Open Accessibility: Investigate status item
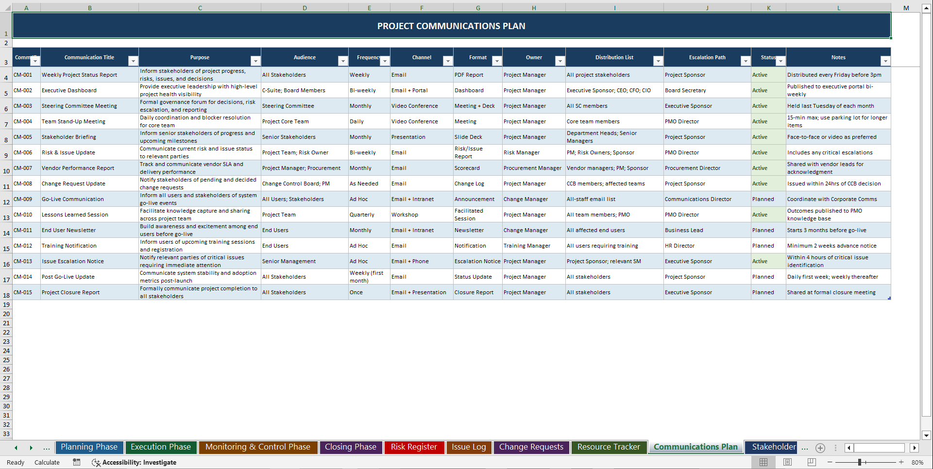933x469 pixels. 134,462
